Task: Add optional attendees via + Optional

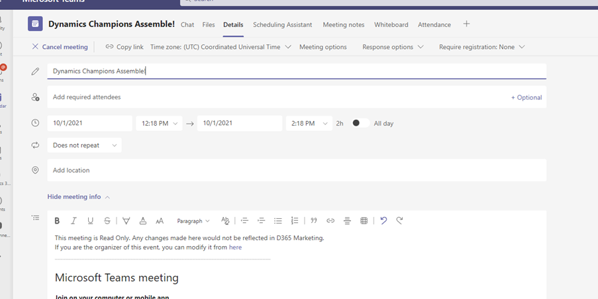Action: (x=526, y=97)
